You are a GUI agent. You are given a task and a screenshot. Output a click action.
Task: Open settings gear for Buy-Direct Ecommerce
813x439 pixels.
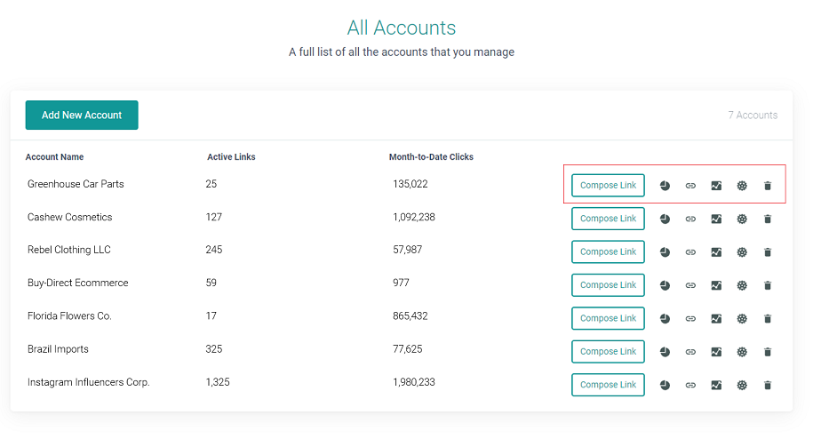pos(742,285)
